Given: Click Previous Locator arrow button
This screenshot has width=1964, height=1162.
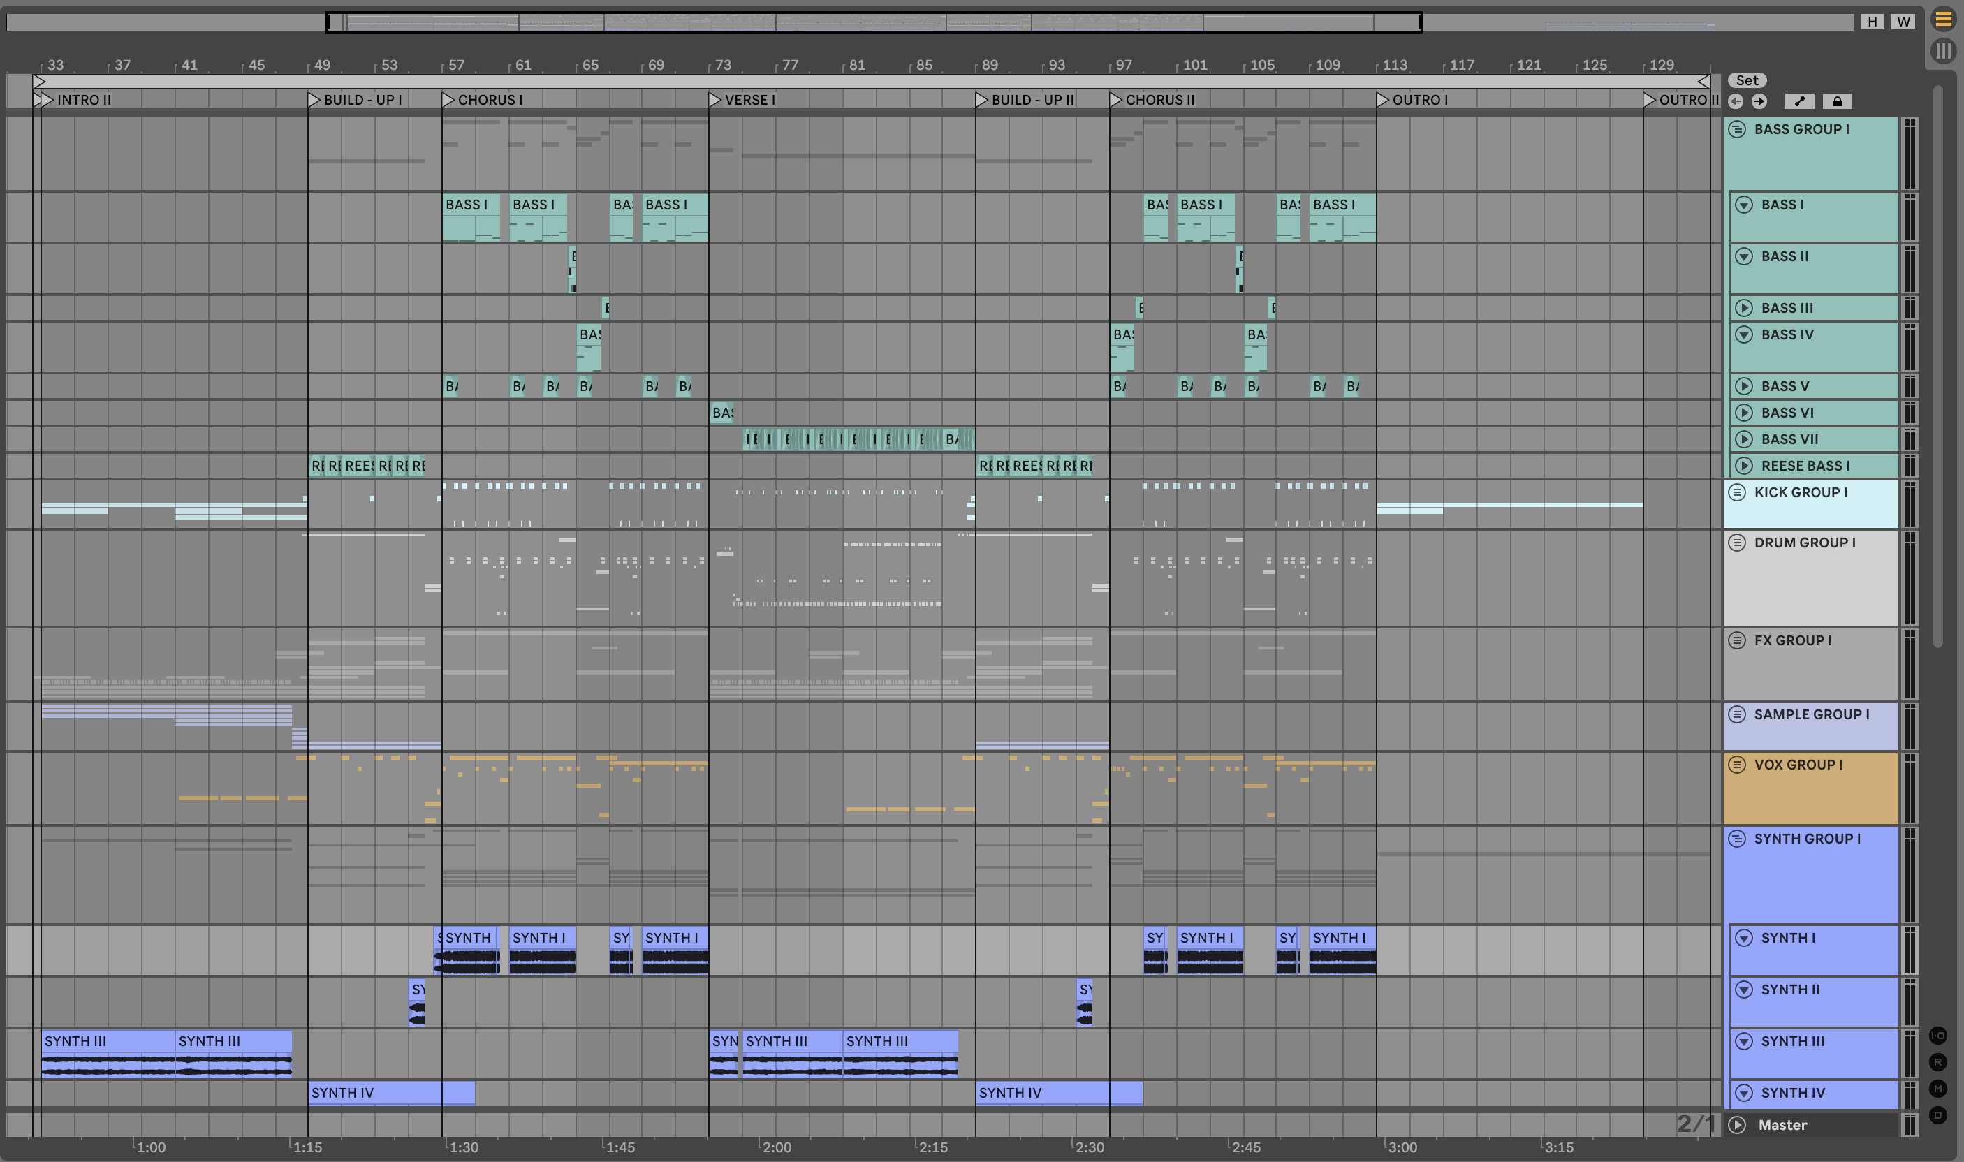Looking at the screenshot, I should pyautogui.click(x=1736, y=101).
